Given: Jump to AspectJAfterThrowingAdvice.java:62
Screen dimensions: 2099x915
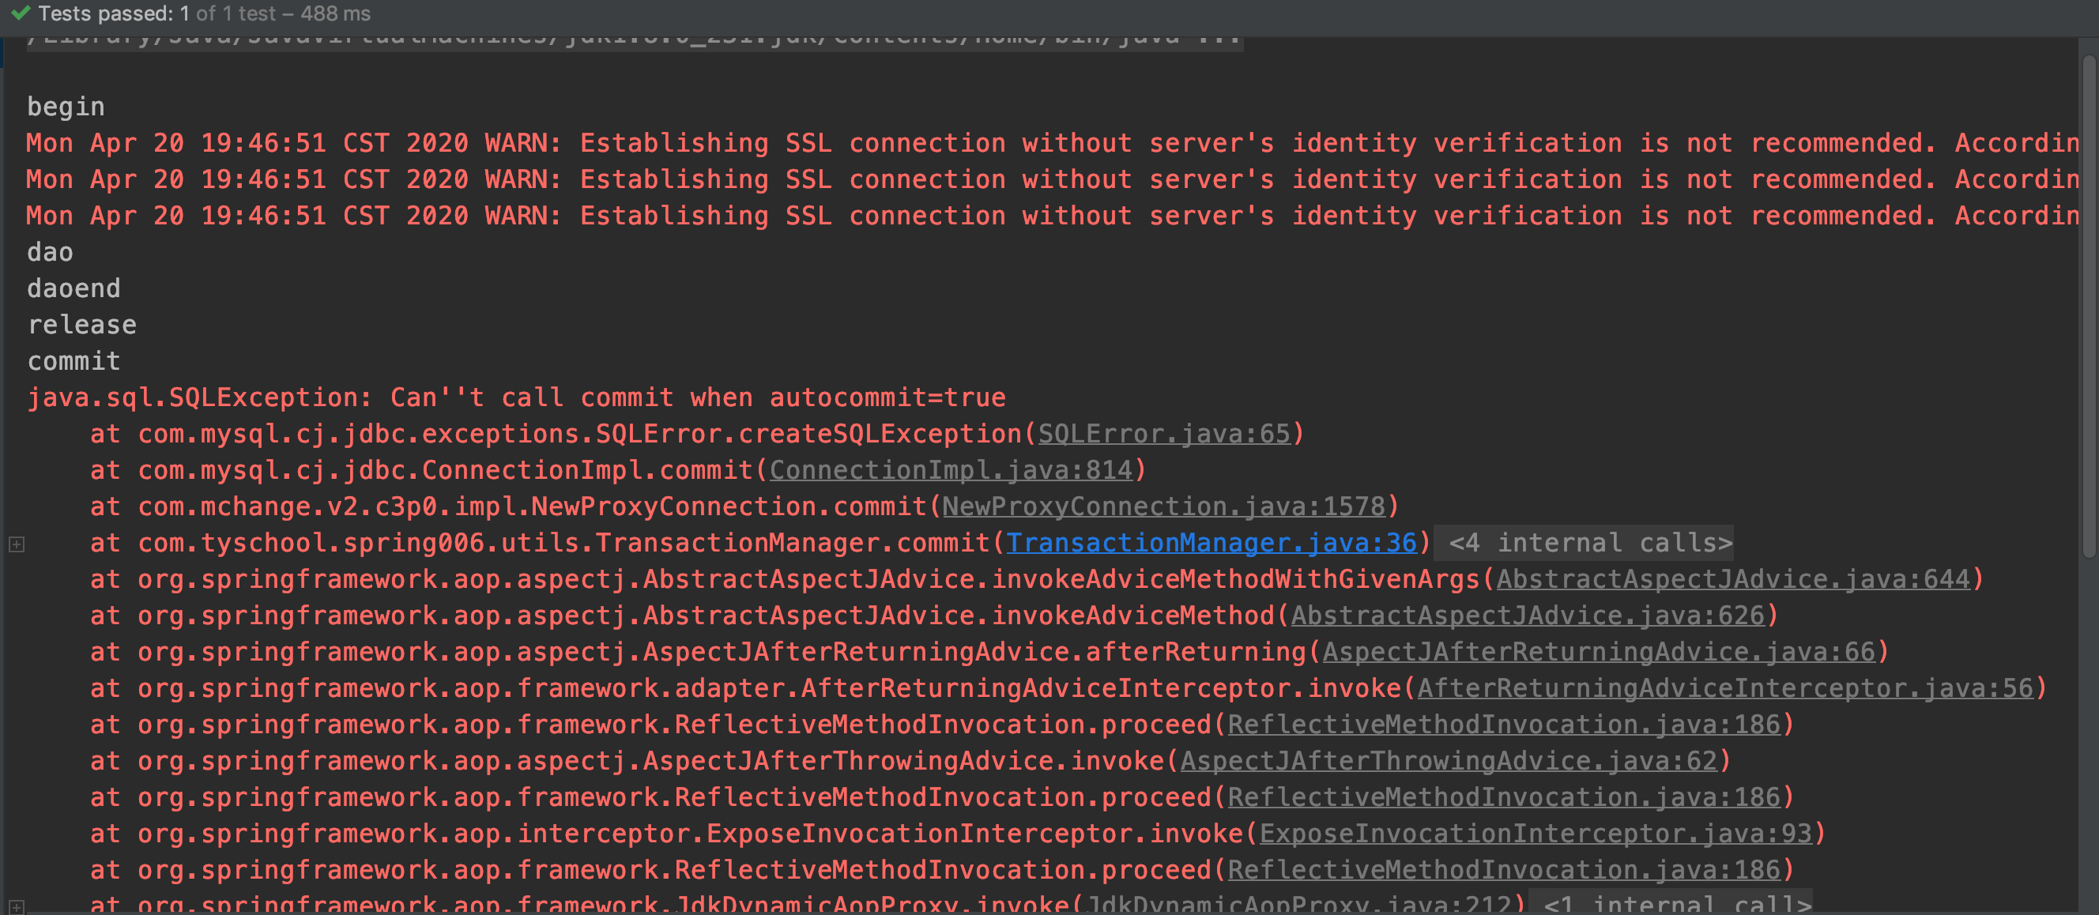Looking at the screenshot, I should (x=1448, y=761).
